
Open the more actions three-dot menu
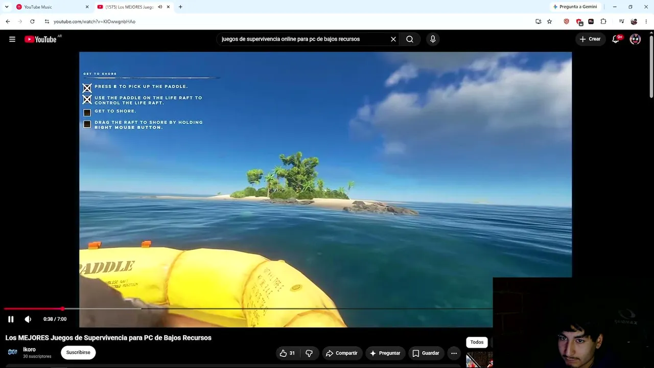454,353
